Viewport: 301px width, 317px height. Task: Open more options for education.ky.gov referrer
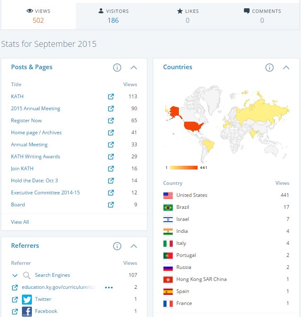coord(109,287)
